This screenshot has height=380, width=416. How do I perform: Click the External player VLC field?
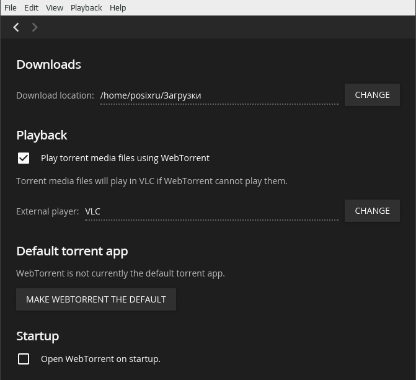click(211, 212)
